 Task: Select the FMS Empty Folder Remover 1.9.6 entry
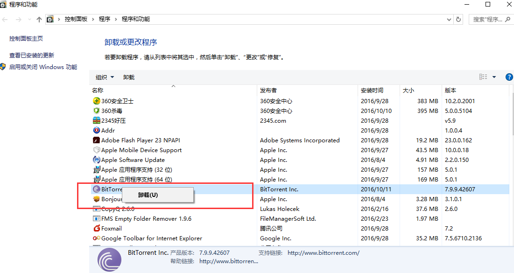point(146,218)
